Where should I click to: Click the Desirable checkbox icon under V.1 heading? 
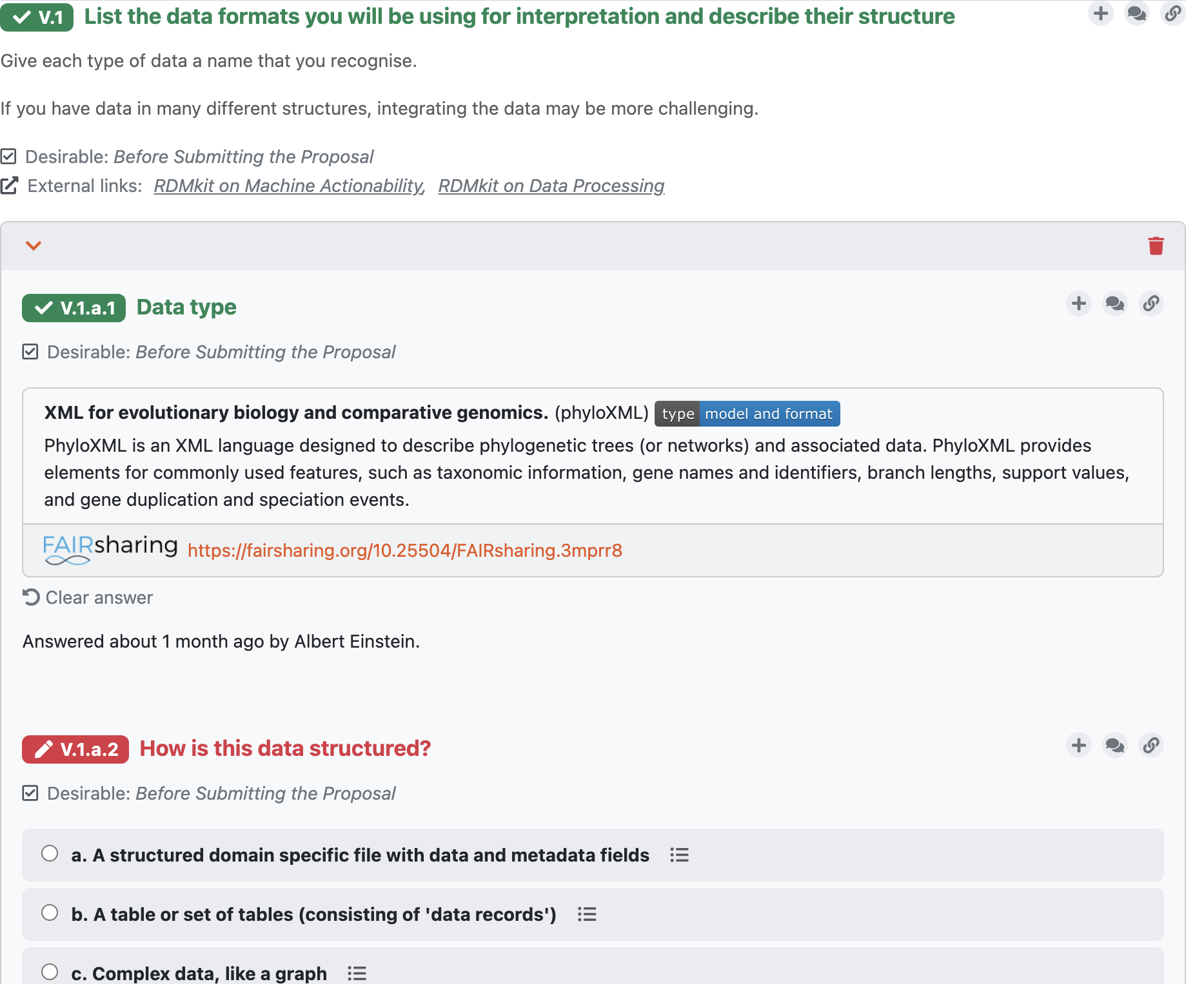(8, 157)
